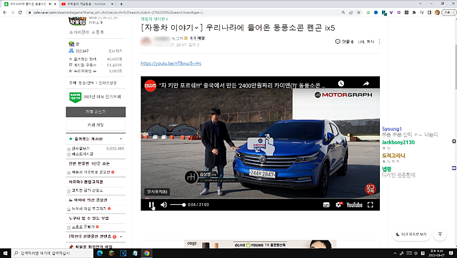Open the post options three-dot menu
457x258 pixels.
pyautogui.click(x=379, y=42)
